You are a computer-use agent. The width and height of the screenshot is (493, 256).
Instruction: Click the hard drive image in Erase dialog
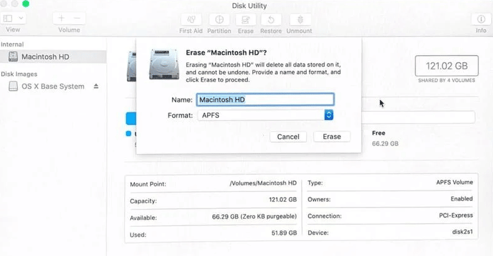164,64
